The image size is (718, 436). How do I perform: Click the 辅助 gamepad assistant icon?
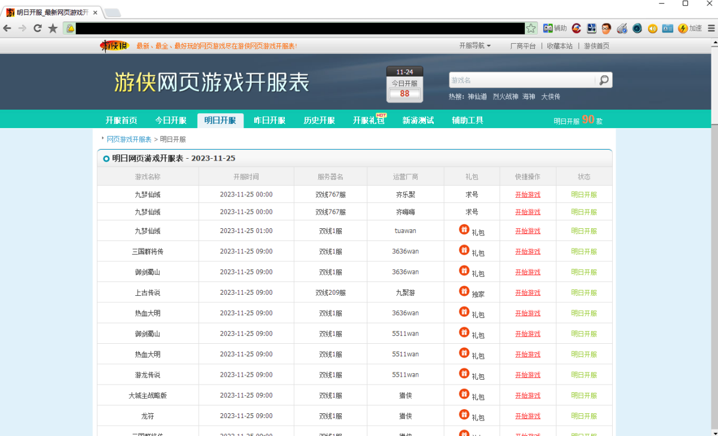[547, 28]
